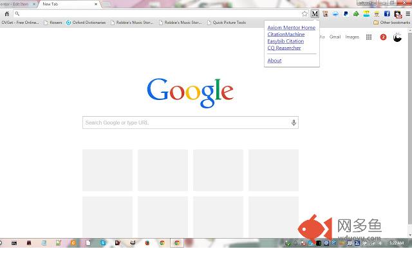Image resolution: width=412 pixels, height=258 pixels.
Task: Click the blue cloud extension icon
Action: (335, 14)
